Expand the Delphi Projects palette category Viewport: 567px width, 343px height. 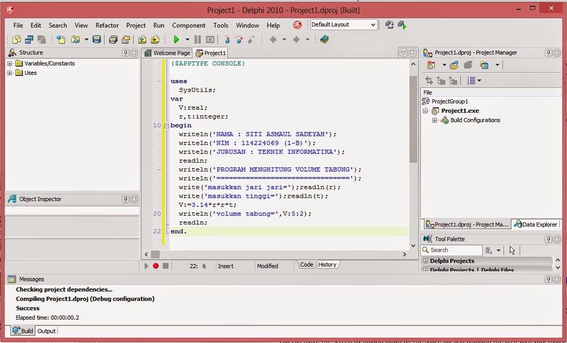(426, 261)
